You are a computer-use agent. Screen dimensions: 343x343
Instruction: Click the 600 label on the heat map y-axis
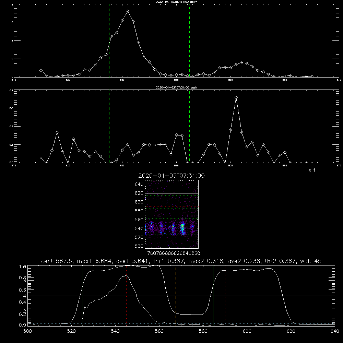tap(139, 202)
